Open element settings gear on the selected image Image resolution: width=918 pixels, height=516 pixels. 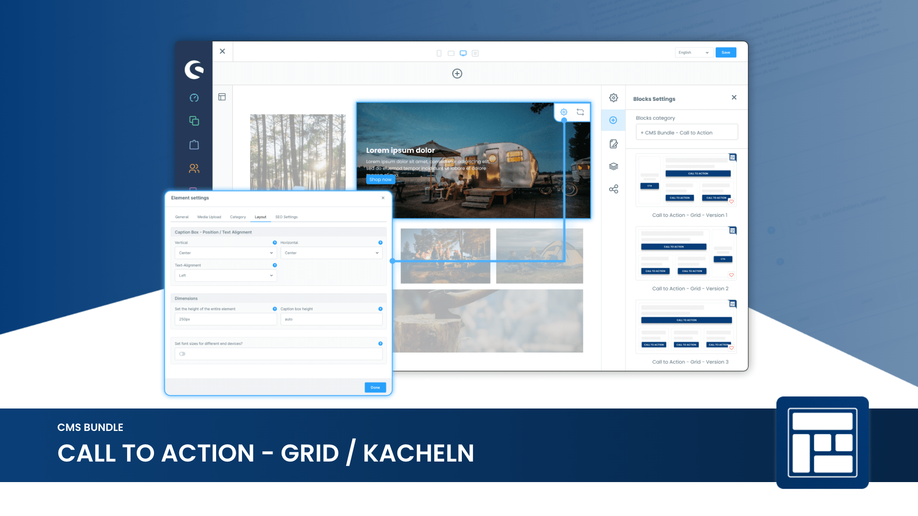pos(564,112)
